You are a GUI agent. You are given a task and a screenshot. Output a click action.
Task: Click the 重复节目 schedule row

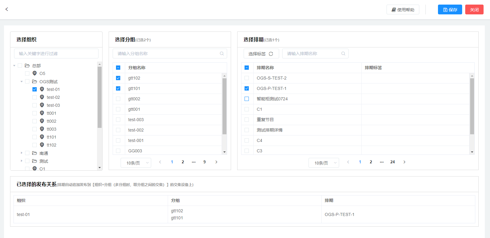point(355,120)
